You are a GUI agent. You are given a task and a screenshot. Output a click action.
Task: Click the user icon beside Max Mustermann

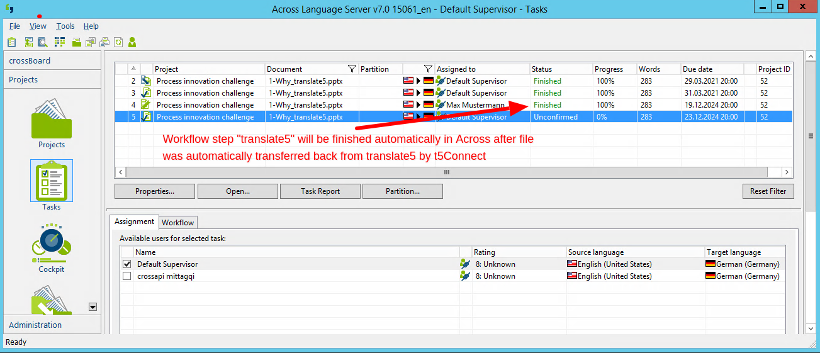tap(440, 104)
